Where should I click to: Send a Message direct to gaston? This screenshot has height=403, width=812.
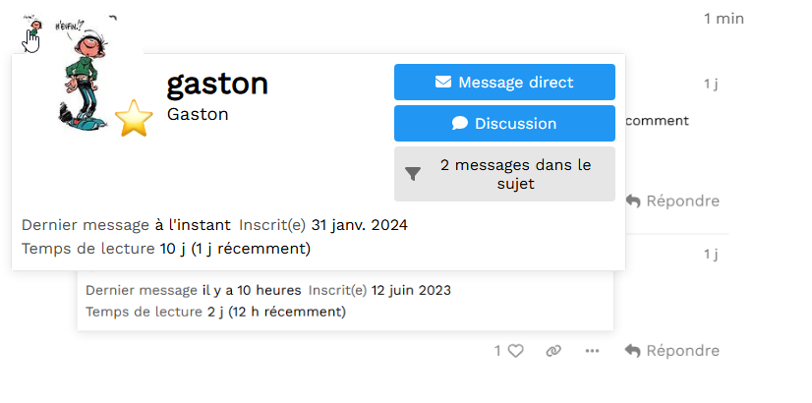click(504, 82)
